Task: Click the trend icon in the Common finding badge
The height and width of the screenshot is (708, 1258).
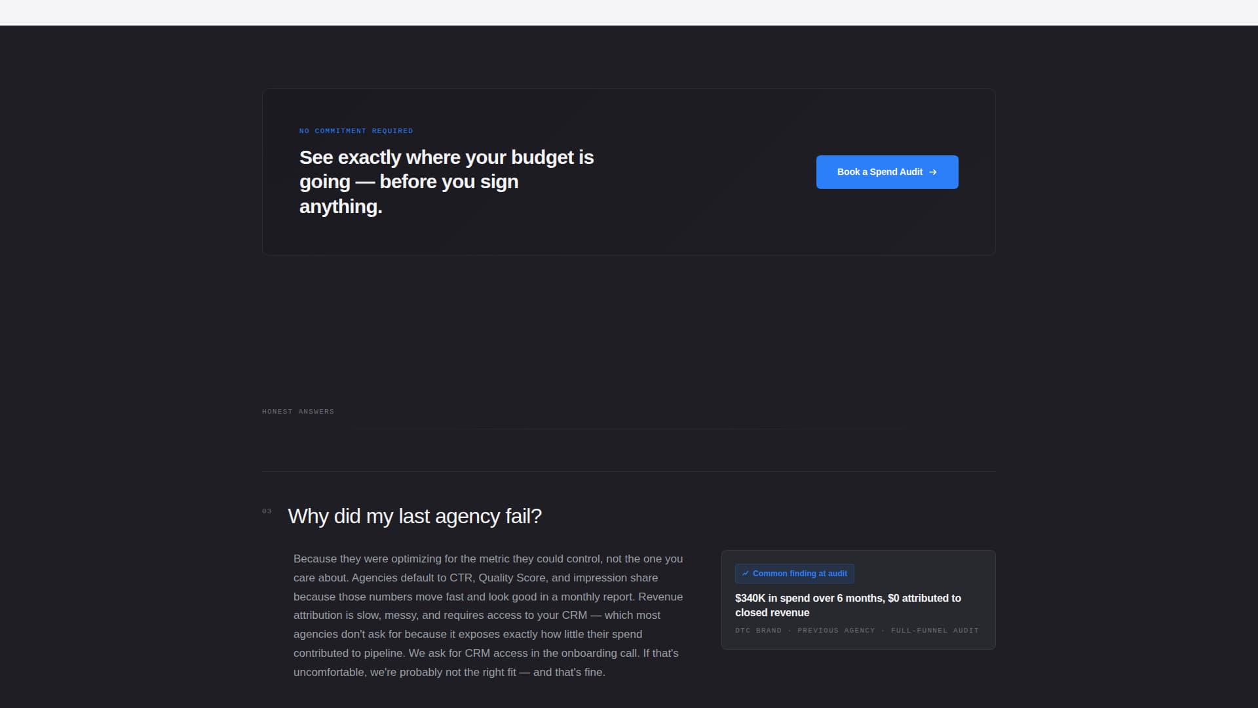Action: (745, 574)
